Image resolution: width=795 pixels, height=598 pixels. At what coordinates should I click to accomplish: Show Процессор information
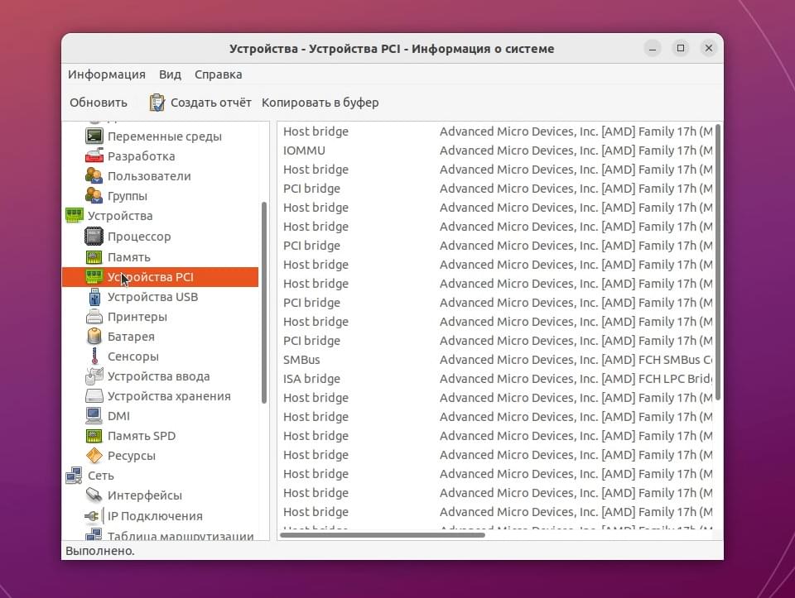coord(139,237)
